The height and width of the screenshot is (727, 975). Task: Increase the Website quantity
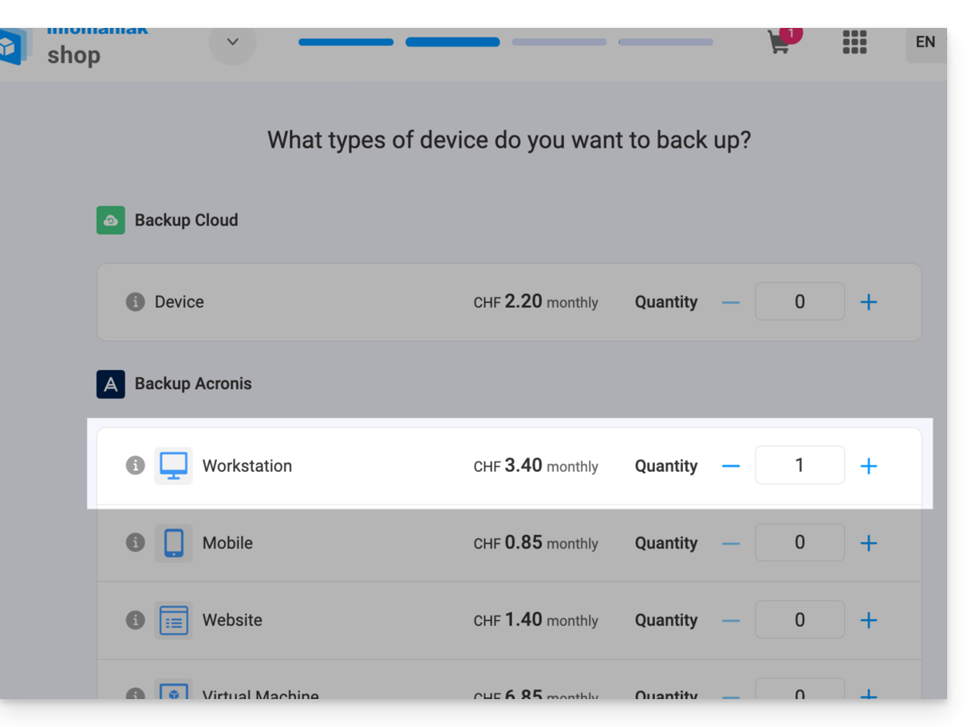coord(869,620)
